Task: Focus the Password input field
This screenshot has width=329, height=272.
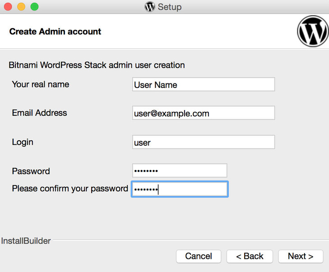Action: 180,171
